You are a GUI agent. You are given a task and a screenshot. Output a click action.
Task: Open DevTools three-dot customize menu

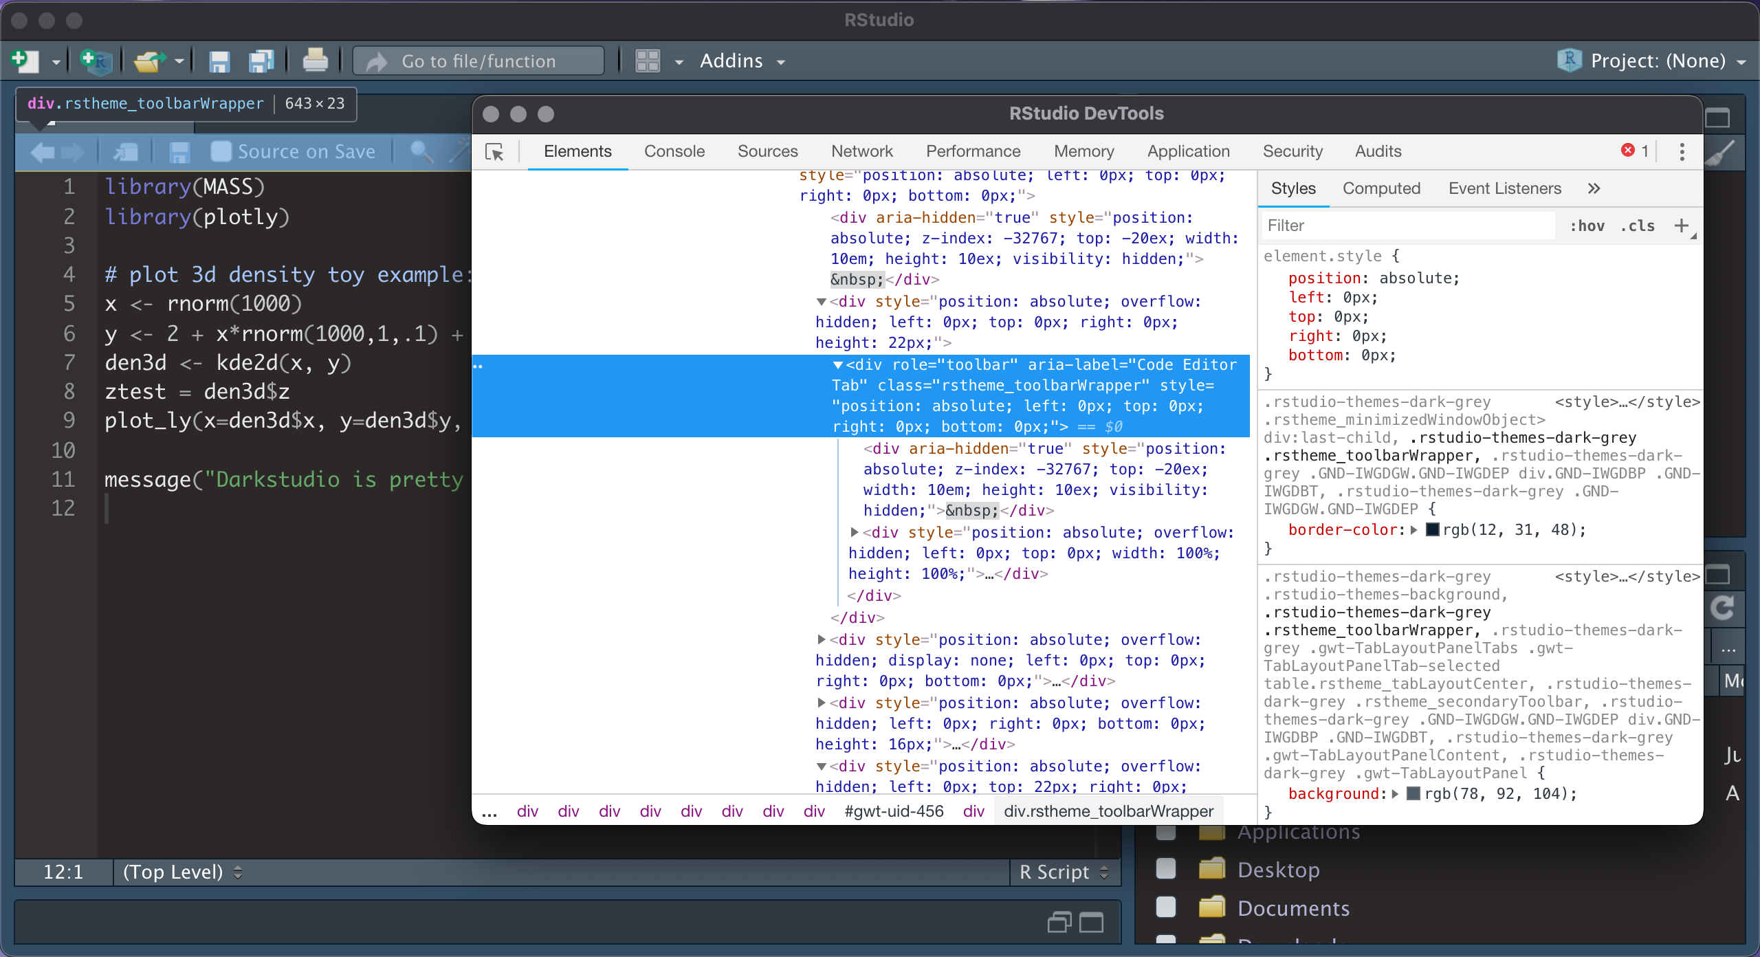coord(1682,151)
